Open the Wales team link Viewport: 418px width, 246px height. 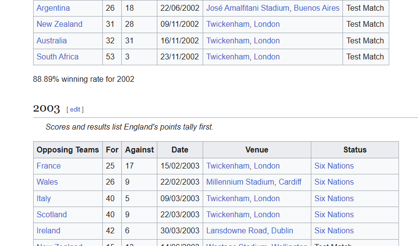[x=47, y=182]
